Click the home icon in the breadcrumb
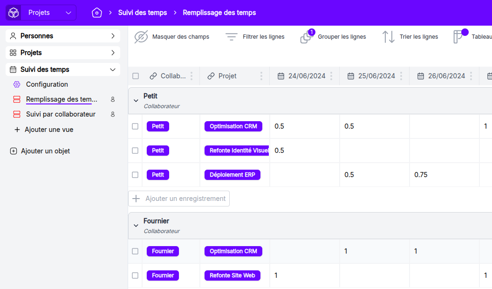The height and width of the screenshot is (289, 492). pos(96,13)
